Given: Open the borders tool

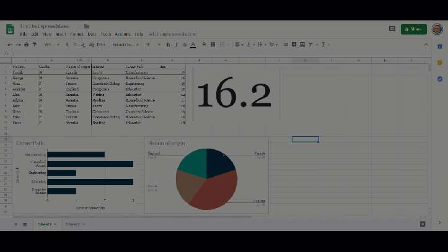Looking at the screenshot, I should pyautogui.click(x=213, y=45).
